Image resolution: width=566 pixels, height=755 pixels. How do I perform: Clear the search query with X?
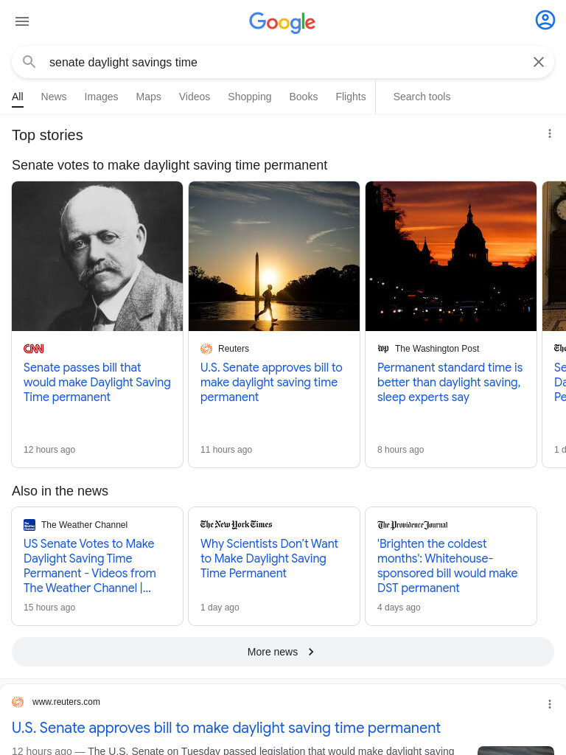pyautogui.click(x=539, y=62)
